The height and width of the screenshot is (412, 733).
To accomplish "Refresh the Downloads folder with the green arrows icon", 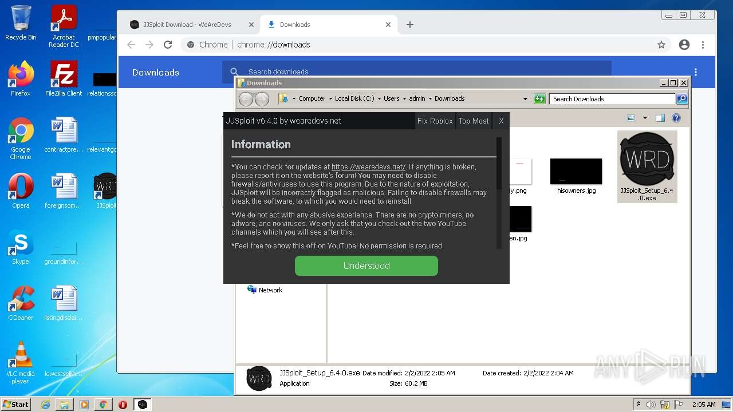I will click(539, 98).
